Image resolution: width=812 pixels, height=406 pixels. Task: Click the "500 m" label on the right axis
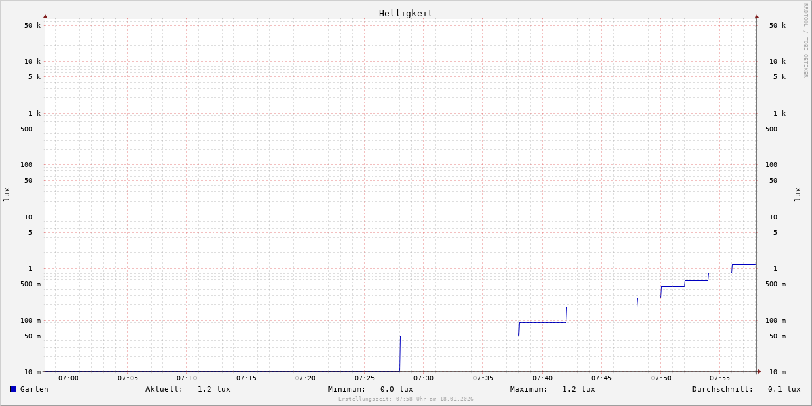[x=775, y=284]
